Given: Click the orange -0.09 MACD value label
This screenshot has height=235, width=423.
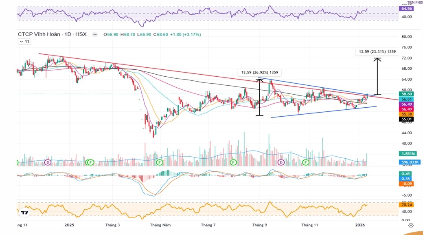Looking at the screenshot, I should [407, 184].
